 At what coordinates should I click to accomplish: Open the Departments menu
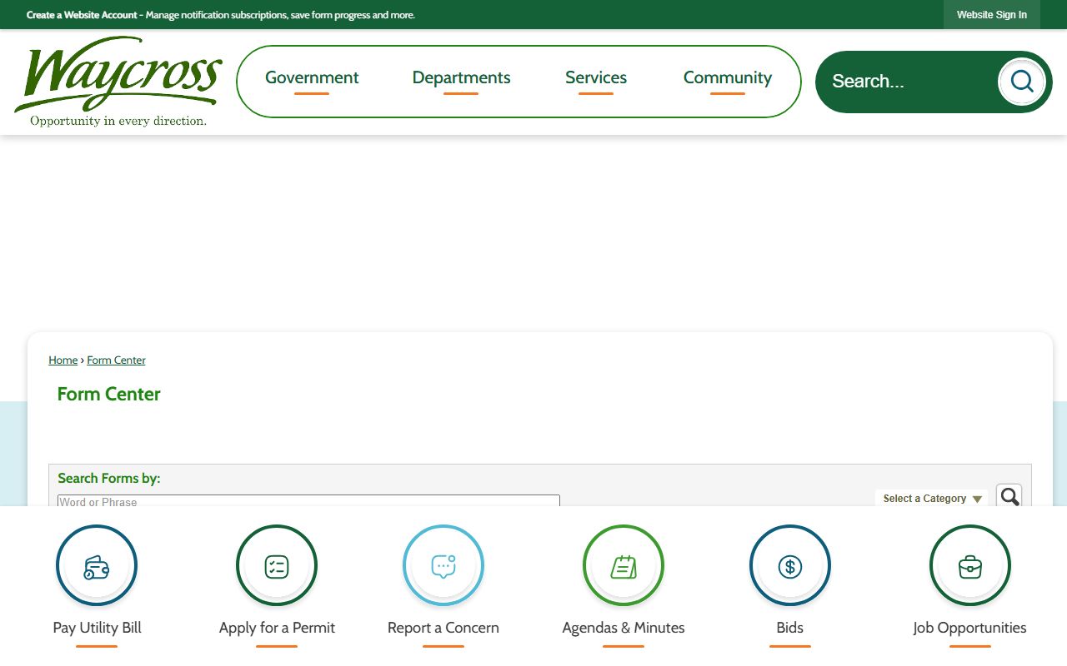point(461,77)
